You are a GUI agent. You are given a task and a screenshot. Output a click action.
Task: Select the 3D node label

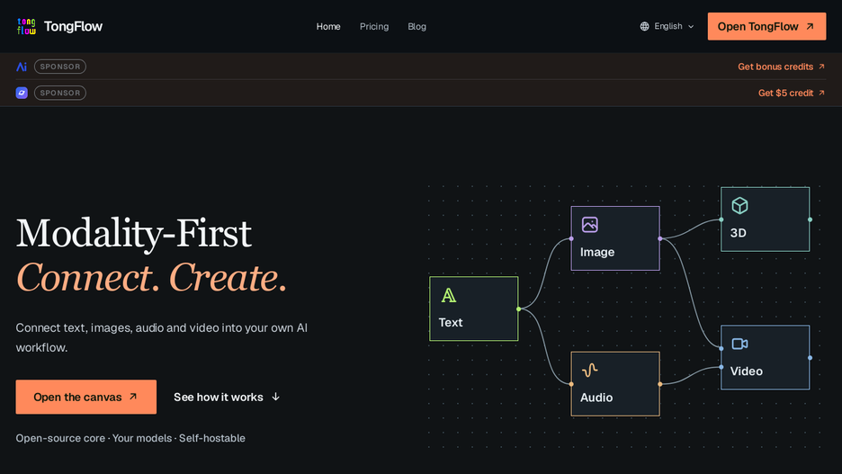[x=739, y=233]
